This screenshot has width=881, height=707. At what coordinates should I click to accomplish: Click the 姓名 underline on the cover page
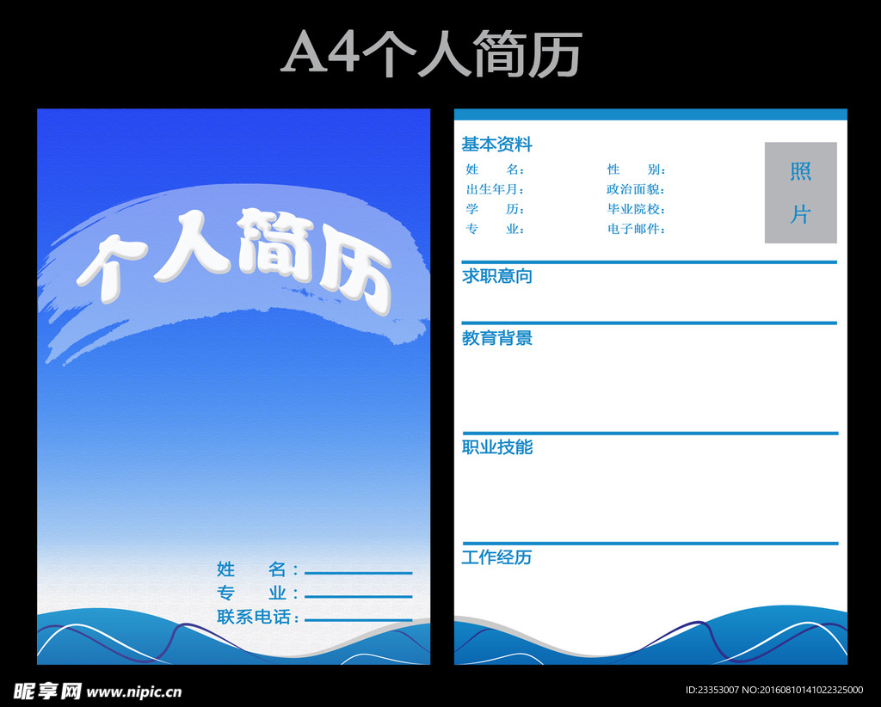coord(358,572)
